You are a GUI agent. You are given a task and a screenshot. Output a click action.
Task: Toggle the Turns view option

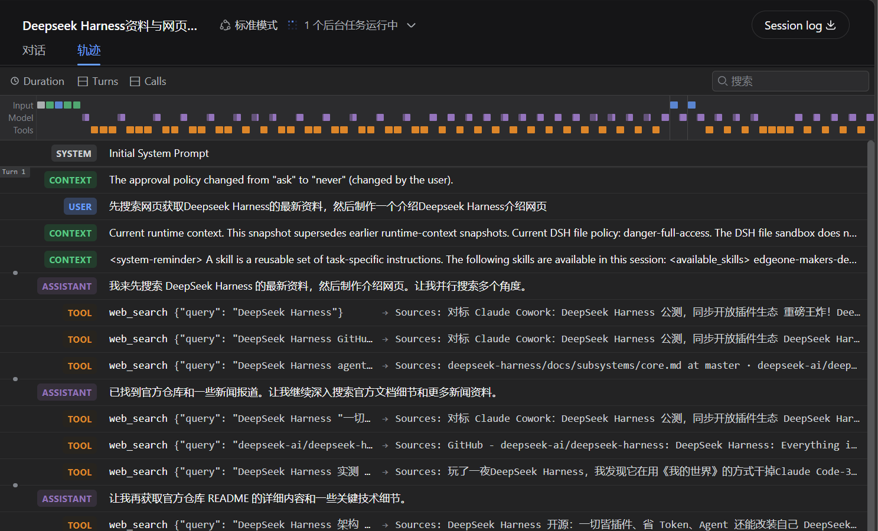point(98,81)
